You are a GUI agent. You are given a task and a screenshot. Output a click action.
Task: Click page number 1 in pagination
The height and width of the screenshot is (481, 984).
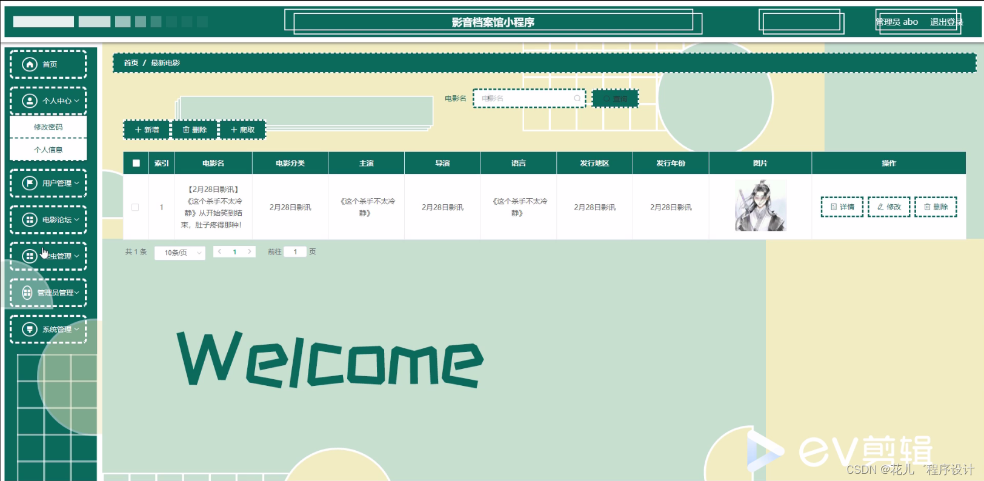point(234,251)
